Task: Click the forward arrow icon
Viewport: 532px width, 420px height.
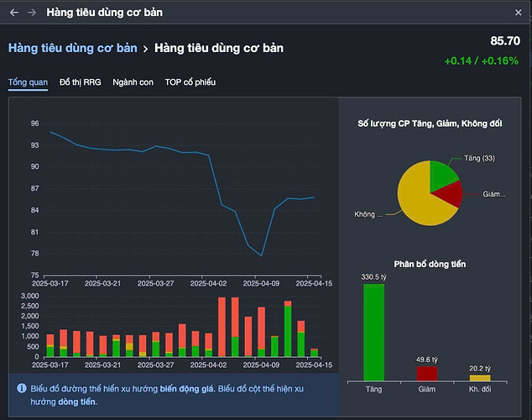Action: 32,13
